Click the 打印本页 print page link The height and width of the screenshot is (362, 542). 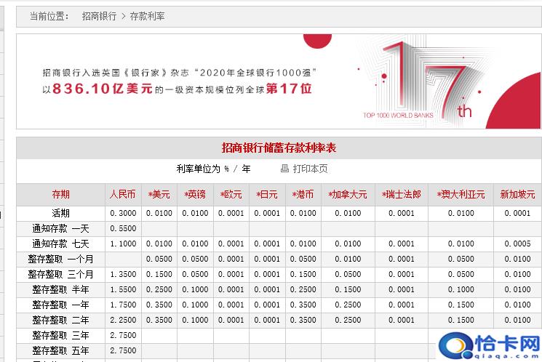click(310, 169)
